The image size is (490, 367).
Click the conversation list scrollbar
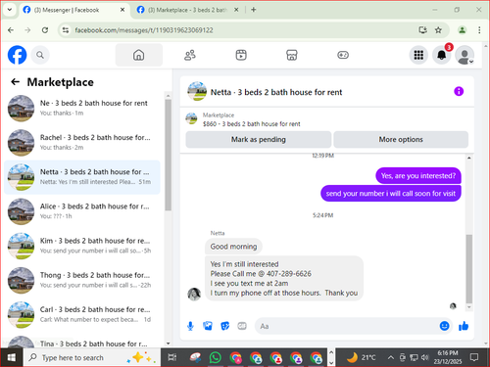[x=168, y=155]
